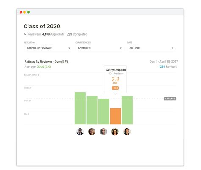Select the second reviewer's avatar photo

point(92,132)
